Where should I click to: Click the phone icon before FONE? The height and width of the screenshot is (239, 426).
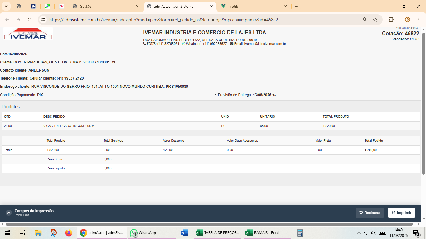pyautogui.click(x=145, y=44)
